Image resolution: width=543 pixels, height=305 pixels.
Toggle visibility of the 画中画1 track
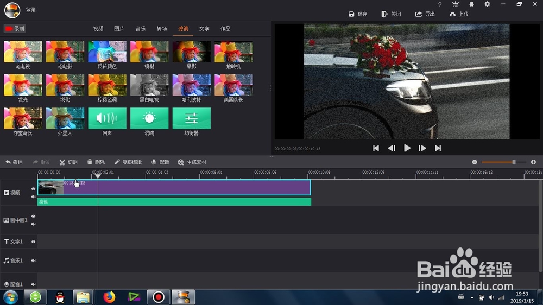click(x=33, y=217)
